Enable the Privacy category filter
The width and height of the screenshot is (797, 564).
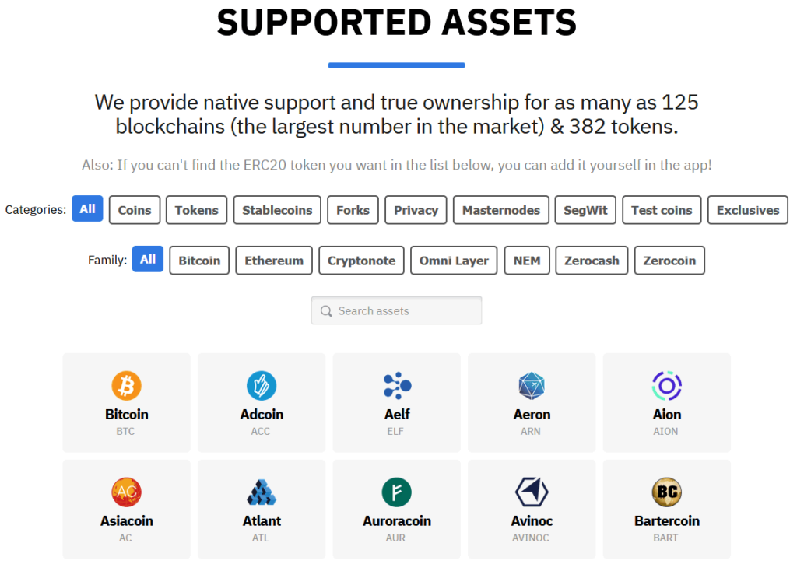point(416,209)
